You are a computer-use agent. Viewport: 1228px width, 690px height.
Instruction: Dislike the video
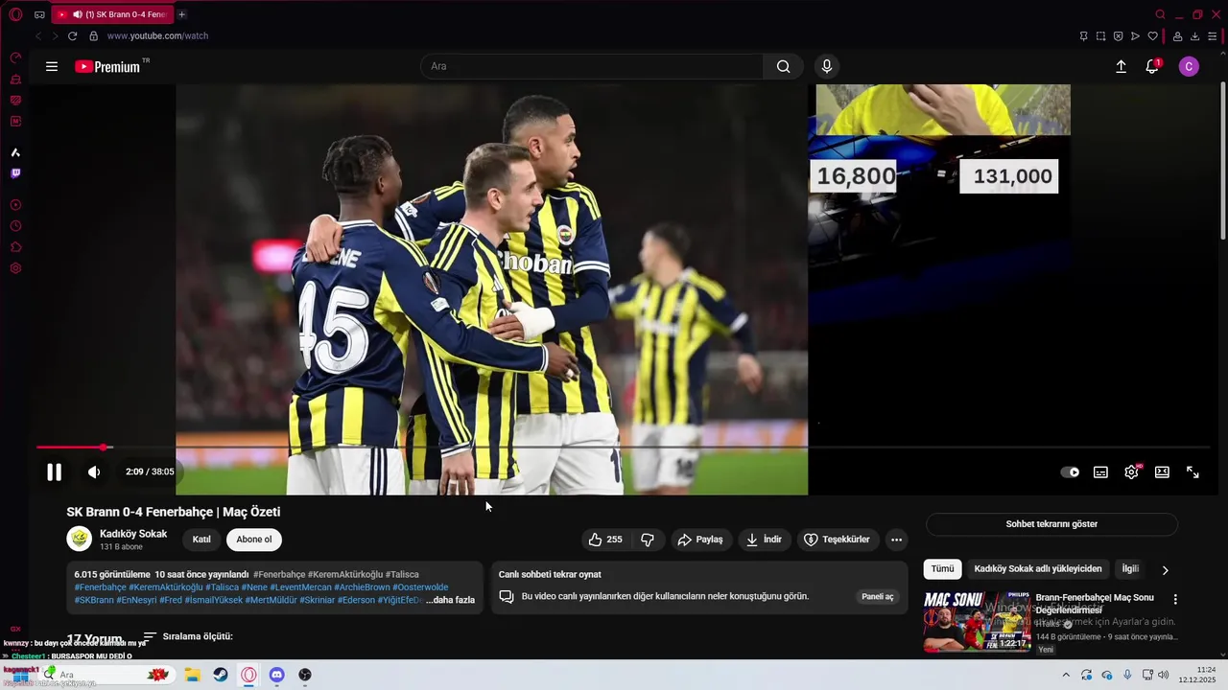[648, 540]
